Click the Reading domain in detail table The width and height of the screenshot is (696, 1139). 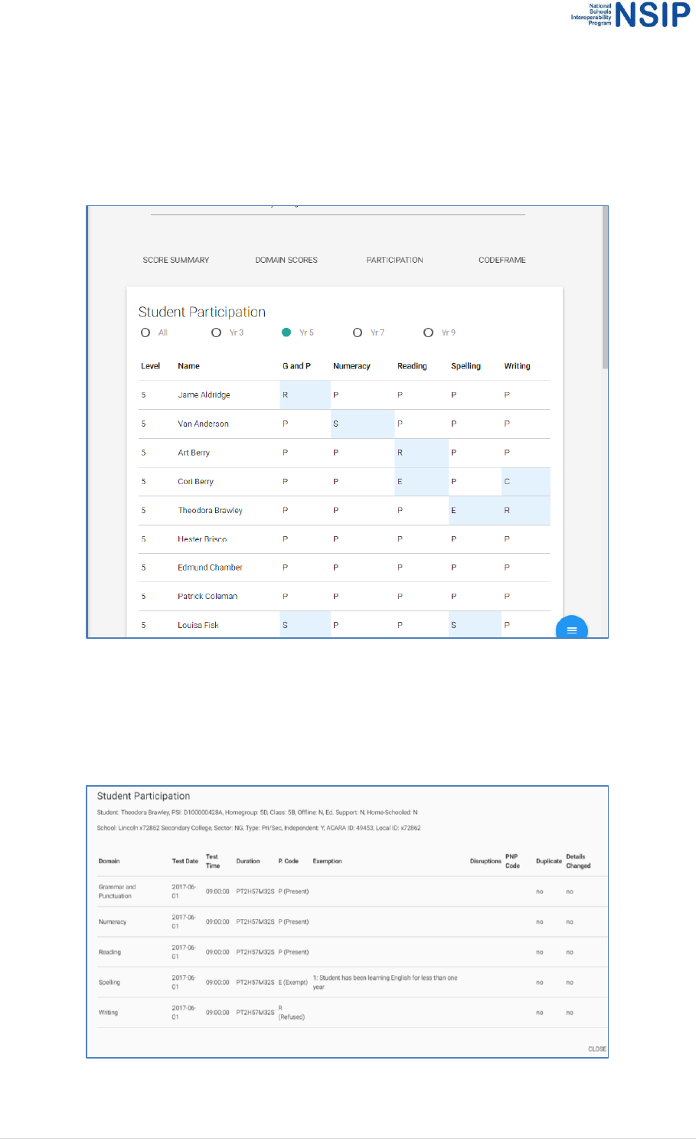click(109, 952)
